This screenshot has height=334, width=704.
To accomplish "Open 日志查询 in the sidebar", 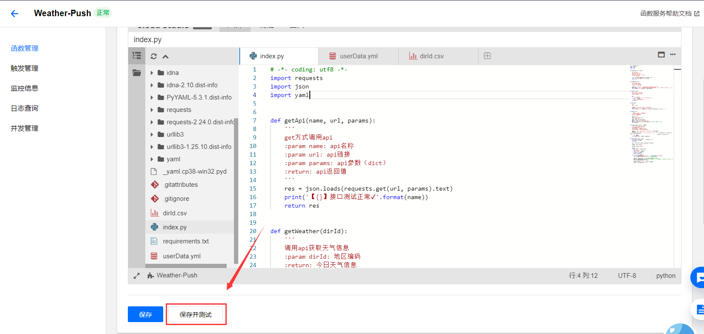I will pos(25,108).
